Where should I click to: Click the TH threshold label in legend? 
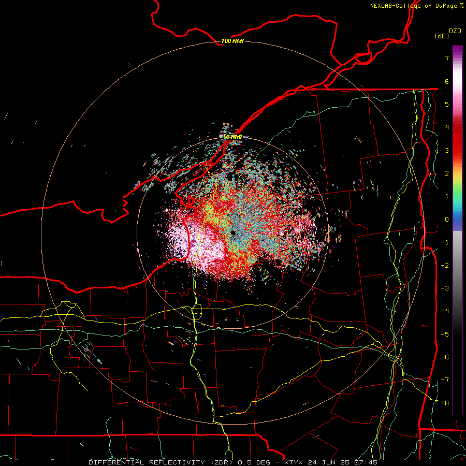445,403
